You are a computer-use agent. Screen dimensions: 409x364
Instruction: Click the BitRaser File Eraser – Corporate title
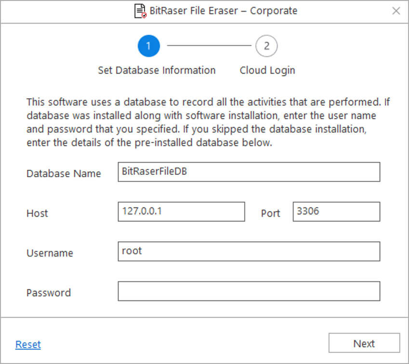223,11
